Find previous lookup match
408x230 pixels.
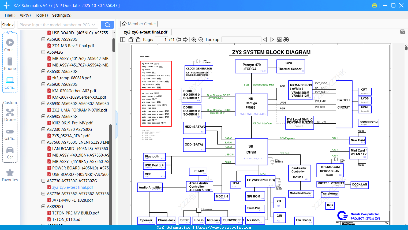click(x=265, y=40)
